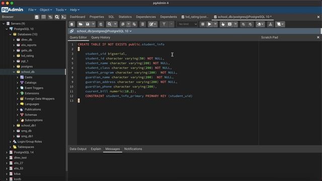Screen dimensions: 322x181
Task: Click the Explain Analyze icon
Action: 229,24
